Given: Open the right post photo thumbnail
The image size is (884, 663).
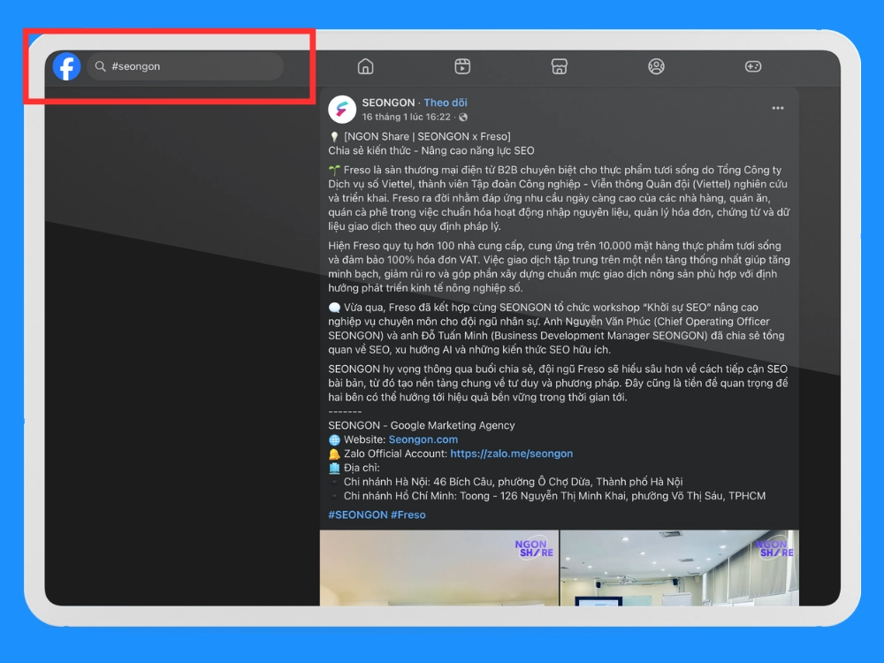Looking at the screenshot, I should (x=679, y=568).
